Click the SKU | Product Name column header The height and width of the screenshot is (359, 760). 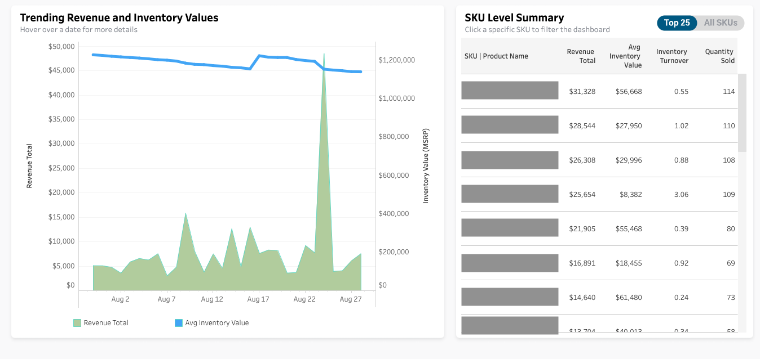496,56
